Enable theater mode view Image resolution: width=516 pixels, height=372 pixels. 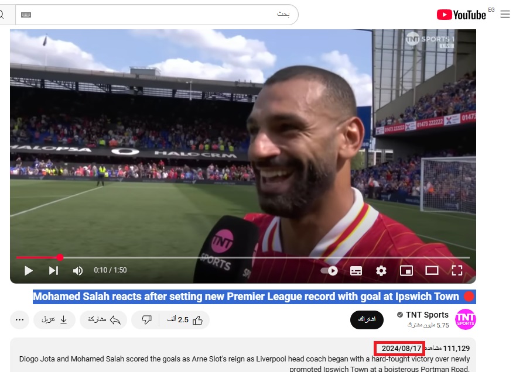432,270
